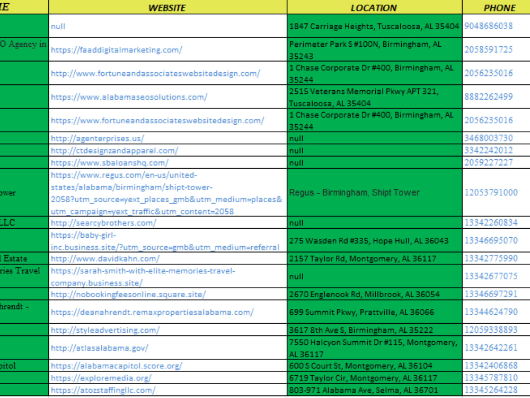Select cell 2515 Veterans Memorial Pkwy APT 321

tap(374, 97)
